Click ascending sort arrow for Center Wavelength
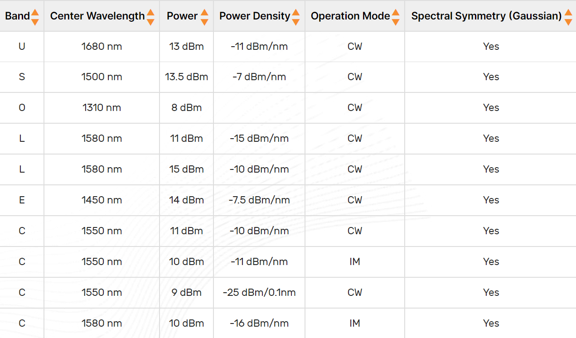Screen dimensions: 576x338 [150, 12]
